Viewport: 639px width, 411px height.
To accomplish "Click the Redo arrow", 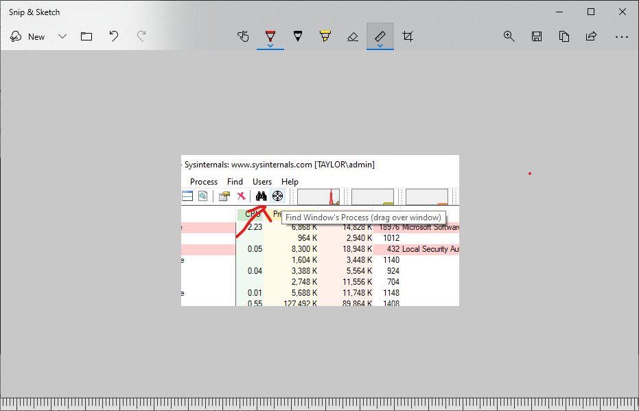I will 141,36.
